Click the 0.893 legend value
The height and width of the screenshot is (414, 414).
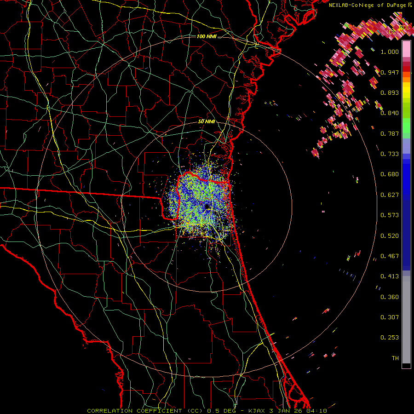390,92
